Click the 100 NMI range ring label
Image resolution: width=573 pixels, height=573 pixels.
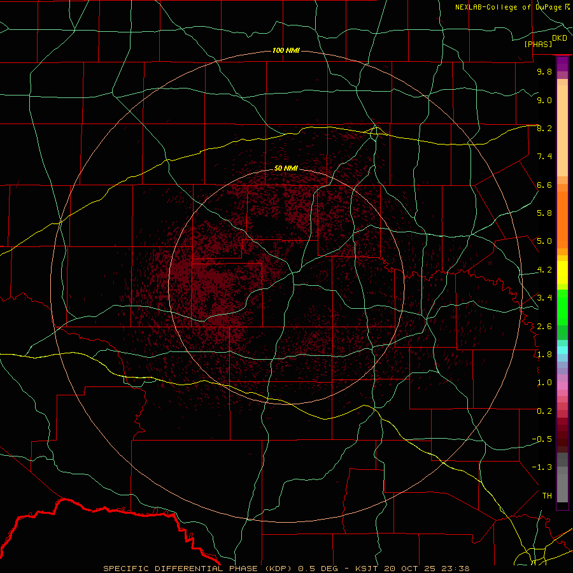[x=286, y=50]
